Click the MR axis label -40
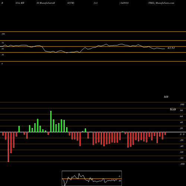Image resolution: width=186 pixels, height=186 pixels. coord(182,146)
